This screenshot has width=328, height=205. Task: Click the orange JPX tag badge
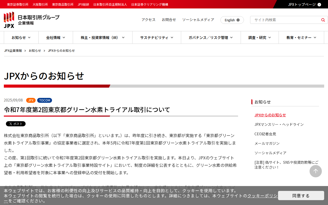click(x=31, y=100)
